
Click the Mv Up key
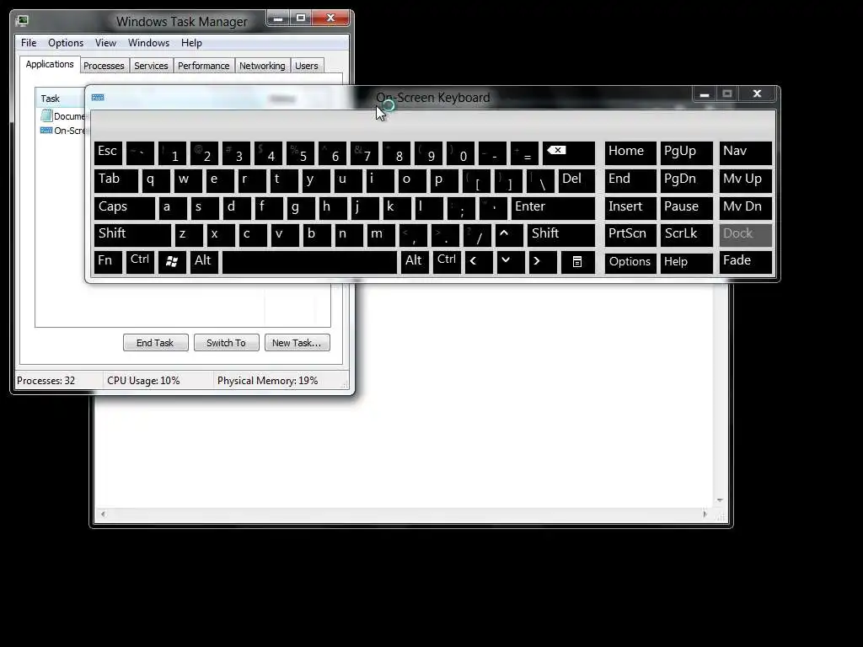click(x=745, y=180)
